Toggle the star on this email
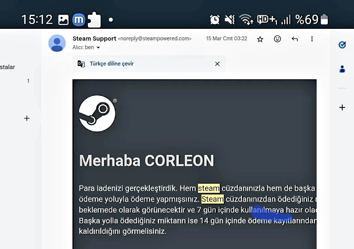 tap(260, 39)
